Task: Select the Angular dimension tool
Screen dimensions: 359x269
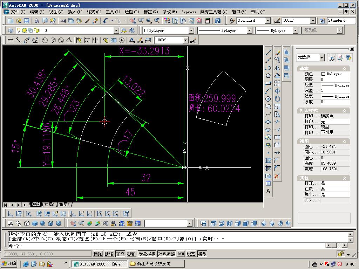Action: point(69,40)
